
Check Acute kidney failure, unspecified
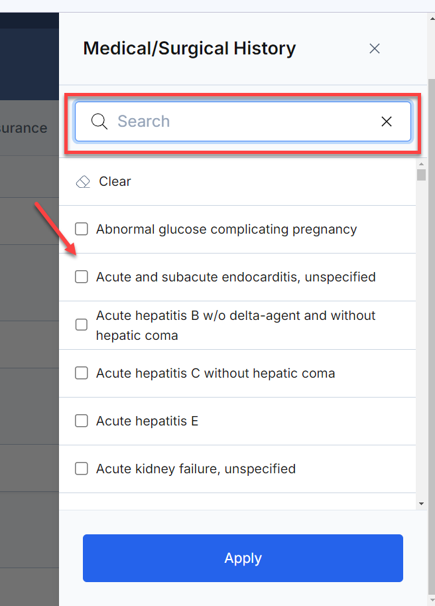click(82, 469)
